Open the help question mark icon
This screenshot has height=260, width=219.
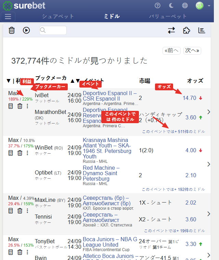(x=157, y=5)
